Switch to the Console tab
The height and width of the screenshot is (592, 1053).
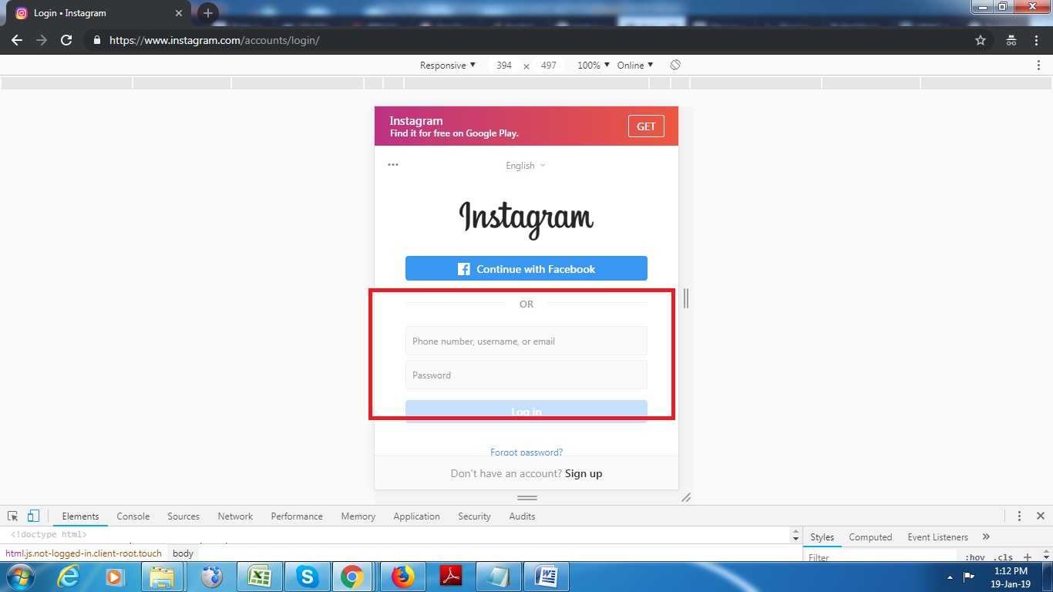[x=133, y=516]
